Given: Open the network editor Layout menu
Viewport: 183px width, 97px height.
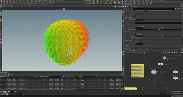Looking at the screenshot, I should coord(141,52).
